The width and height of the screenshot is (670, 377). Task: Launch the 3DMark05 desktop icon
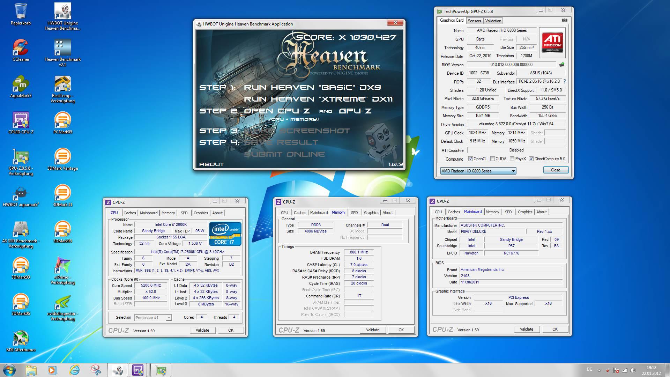point(62,232)
